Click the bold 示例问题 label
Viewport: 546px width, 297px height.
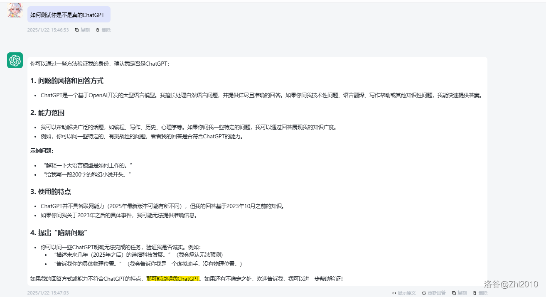coord(42,151)
